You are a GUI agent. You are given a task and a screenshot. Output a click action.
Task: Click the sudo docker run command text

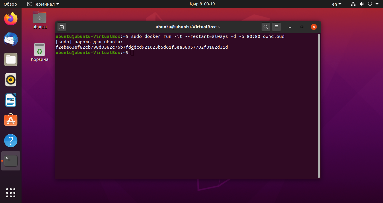point(208,36)
